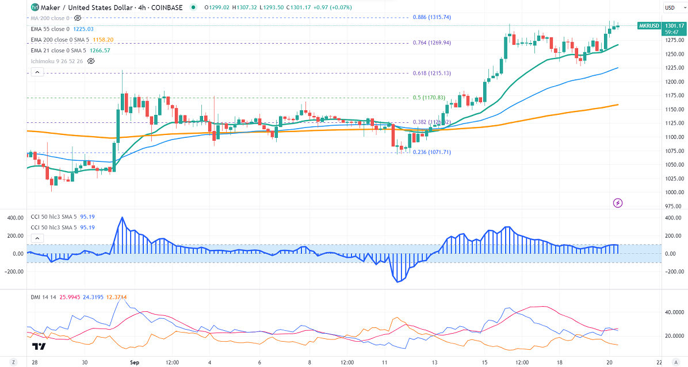Viewport: 688px width, 367px height.
Task: Select the MA 200 close indicator label
Action: point(50,18)
